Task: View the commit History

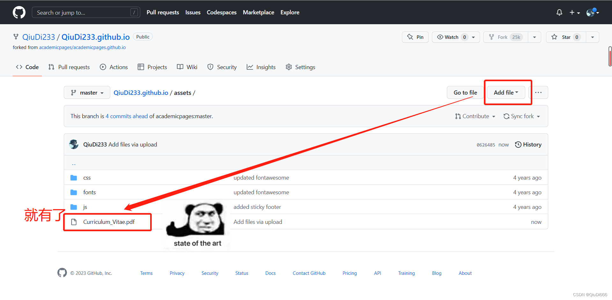Action: [x=528, y=145]
